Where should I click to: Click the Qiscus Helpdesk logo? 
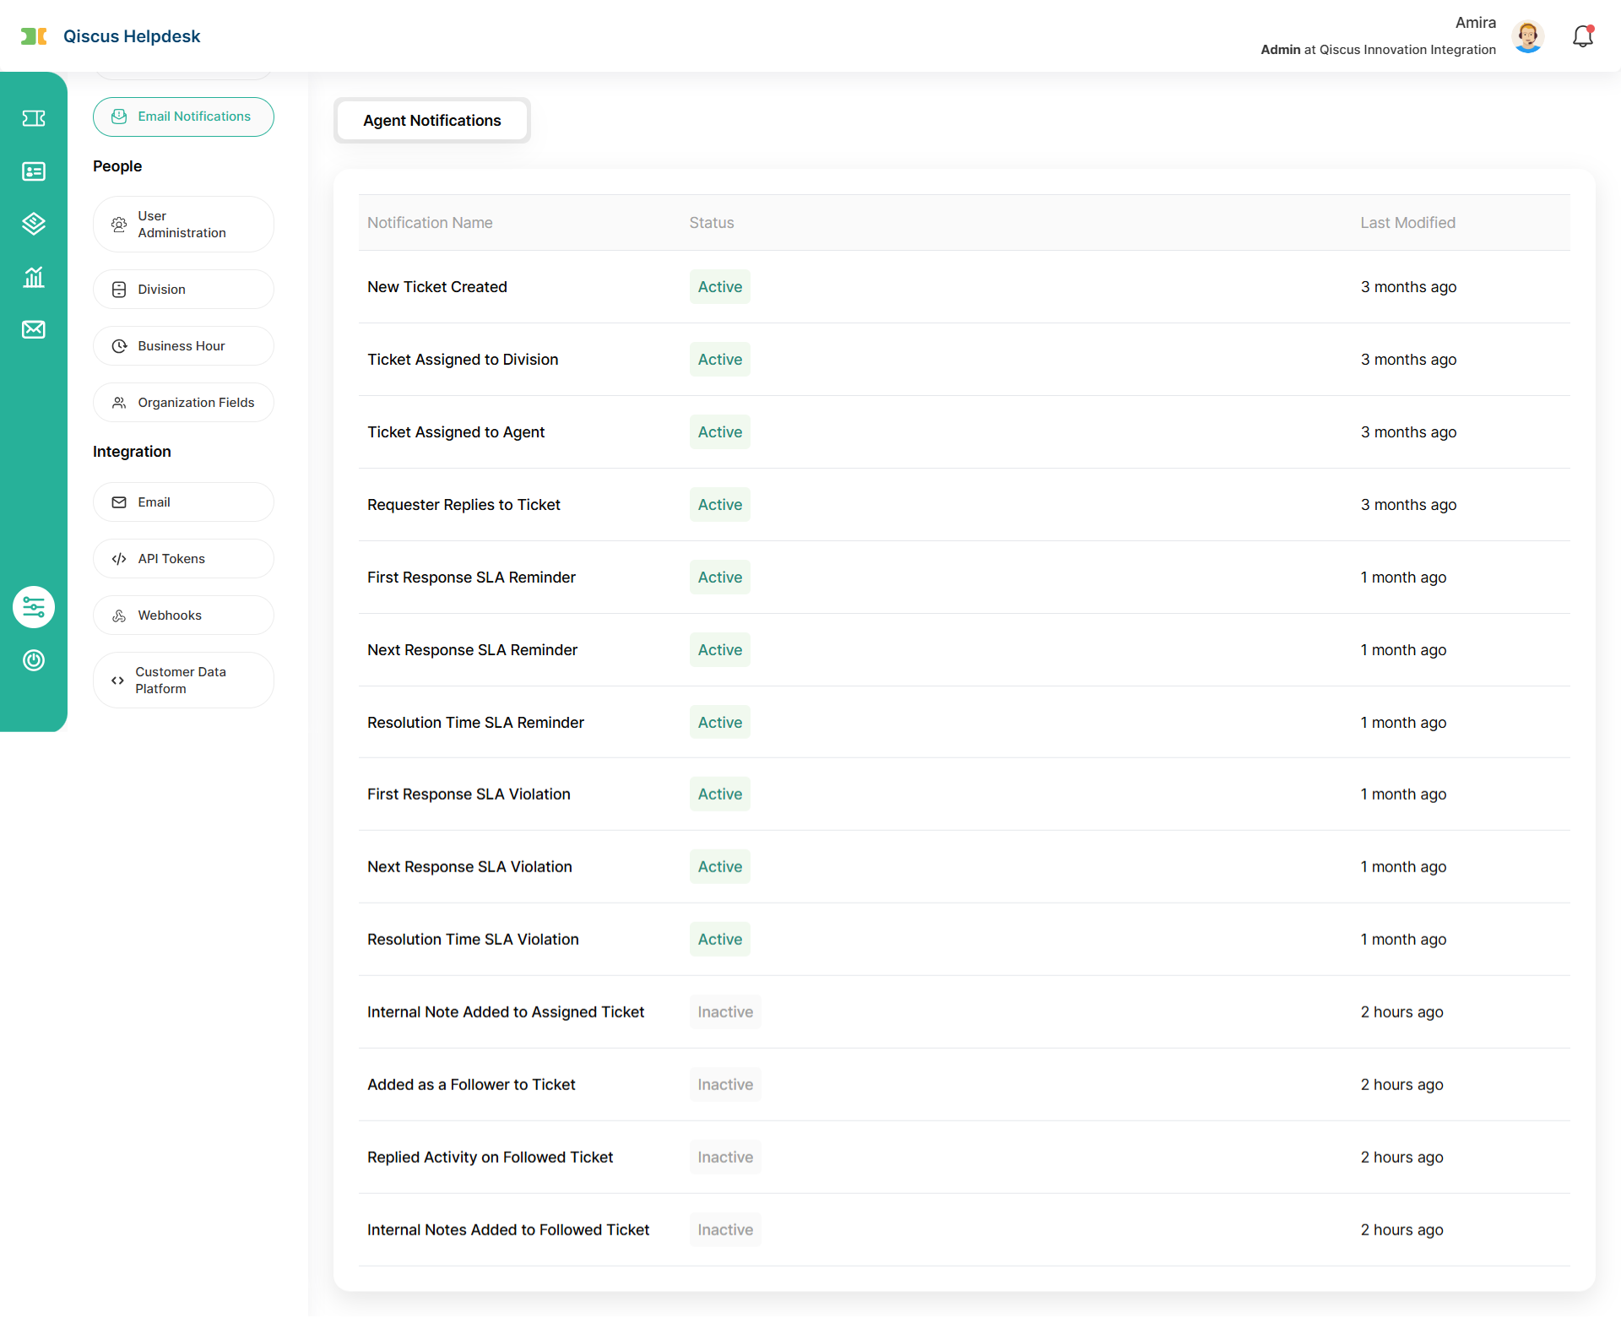[111, 36]
